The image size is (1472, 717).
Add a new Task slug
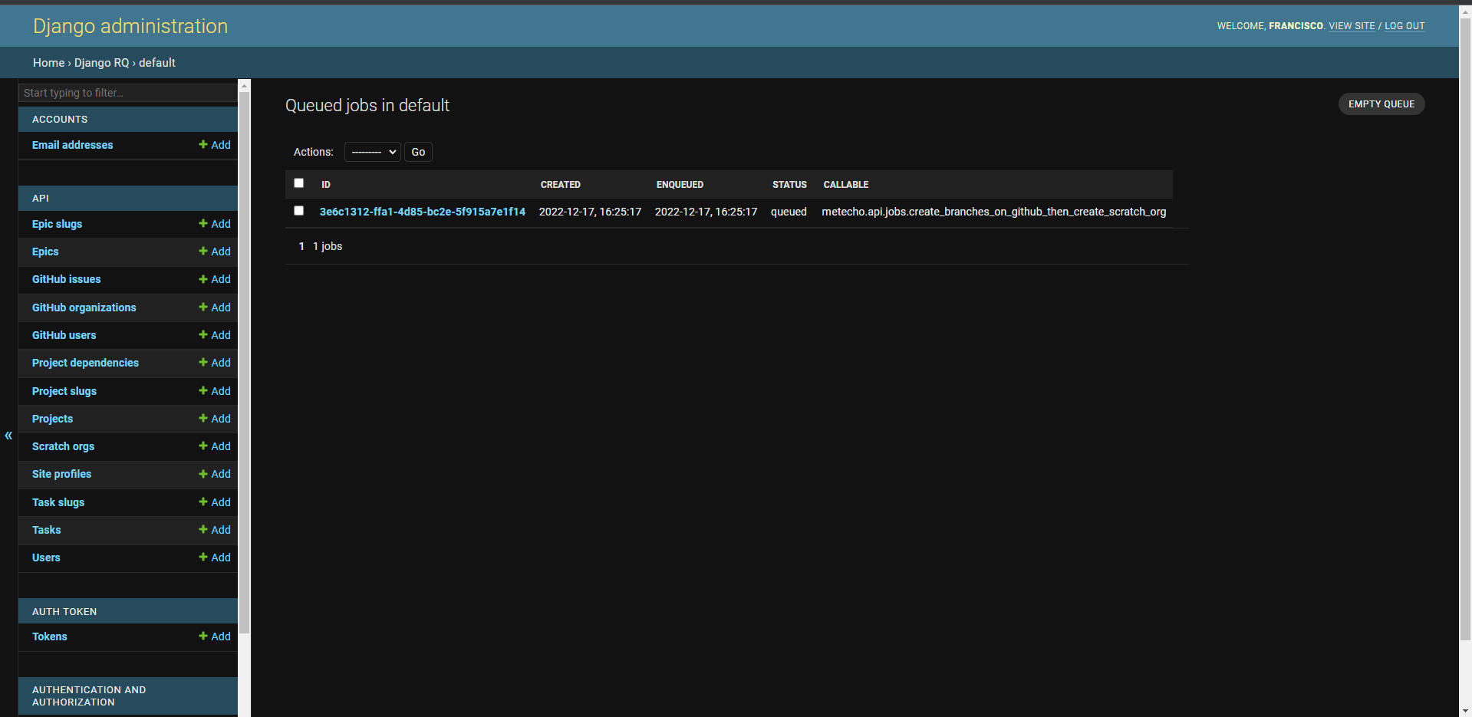(x=215, y=502)
